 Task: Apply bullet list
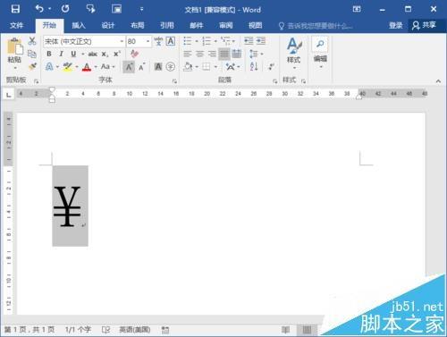point(188,41)
